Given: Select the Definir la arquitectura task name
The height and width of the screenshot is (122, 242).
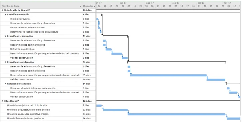Looking at the screenshot, I should coord(22,49).
